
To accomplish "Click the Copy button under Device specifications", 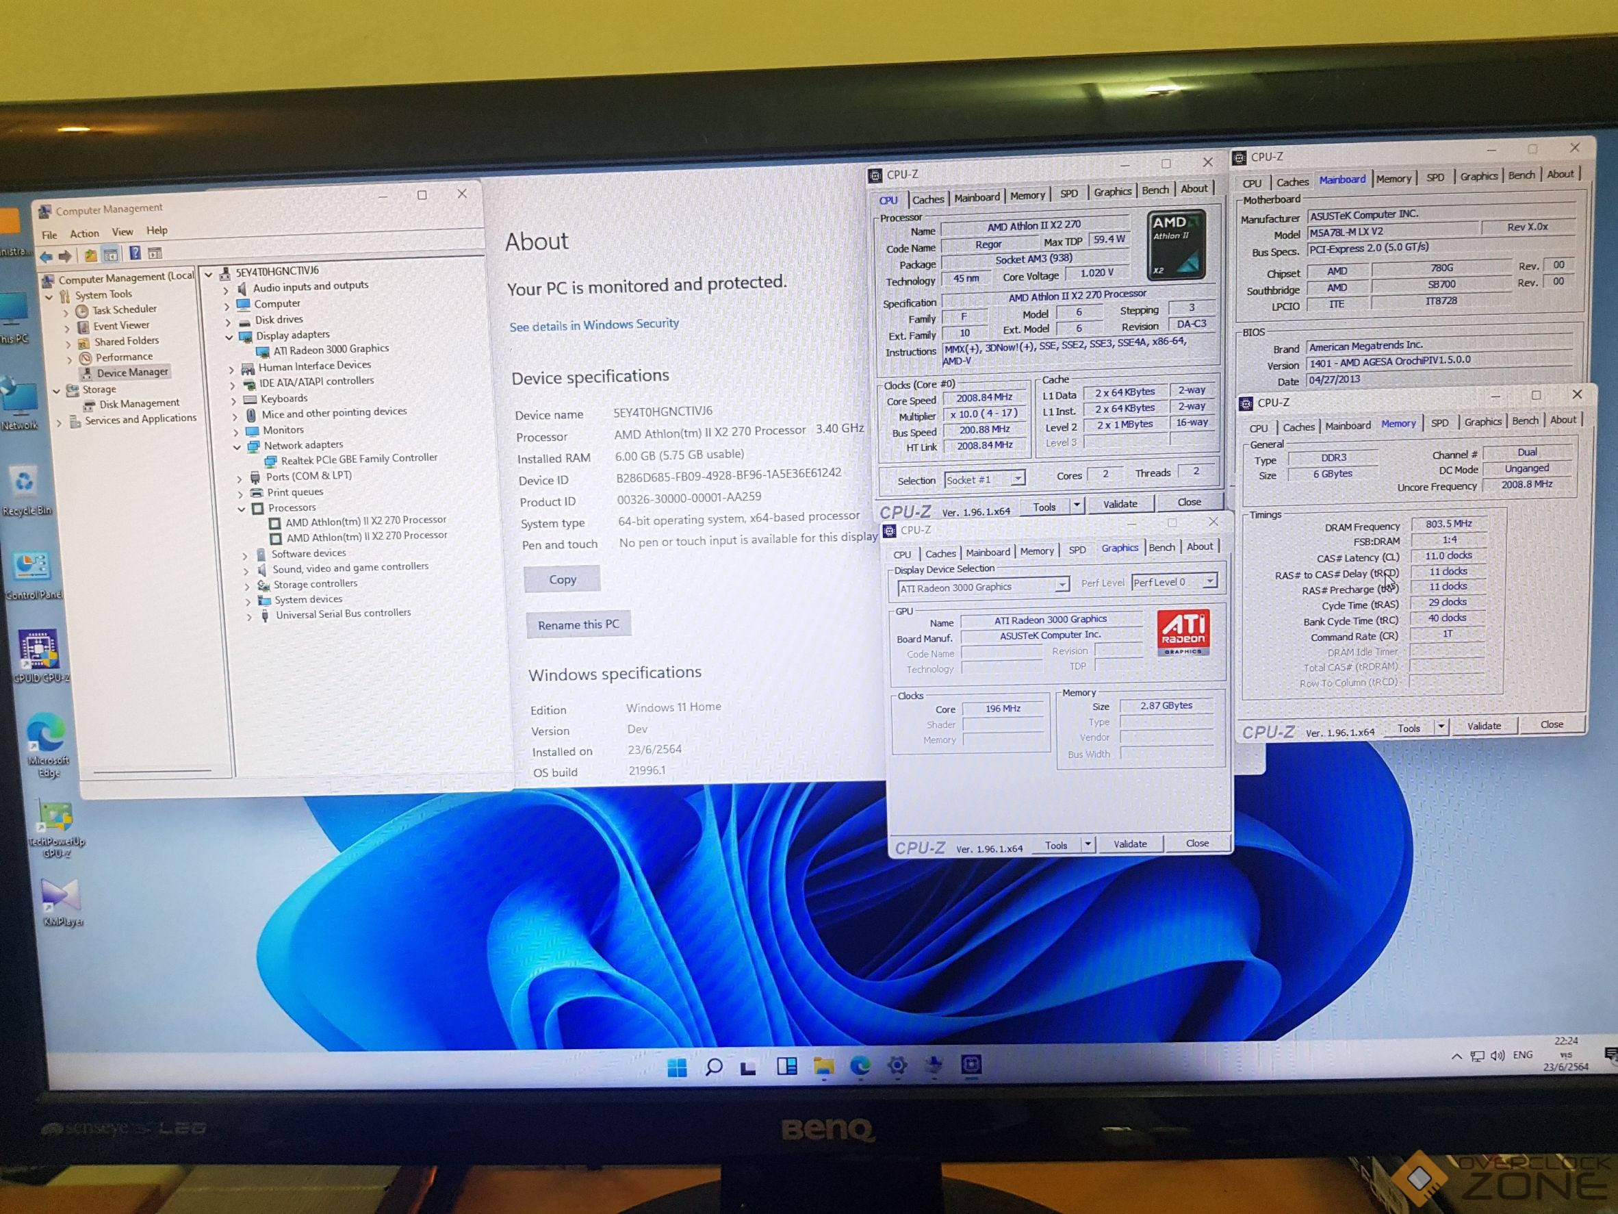I will coord(562,579).
